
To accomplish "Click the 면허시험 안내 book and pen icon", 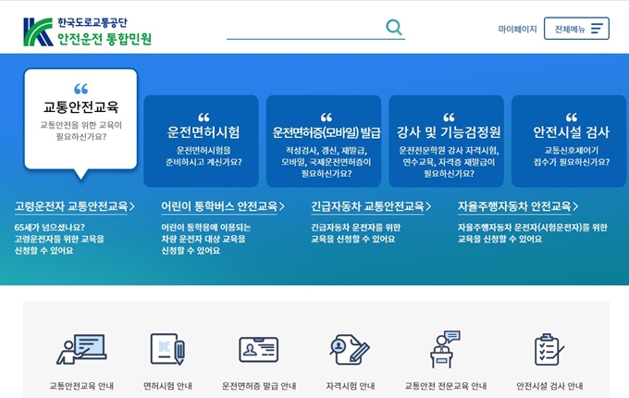I will (167, 349).
